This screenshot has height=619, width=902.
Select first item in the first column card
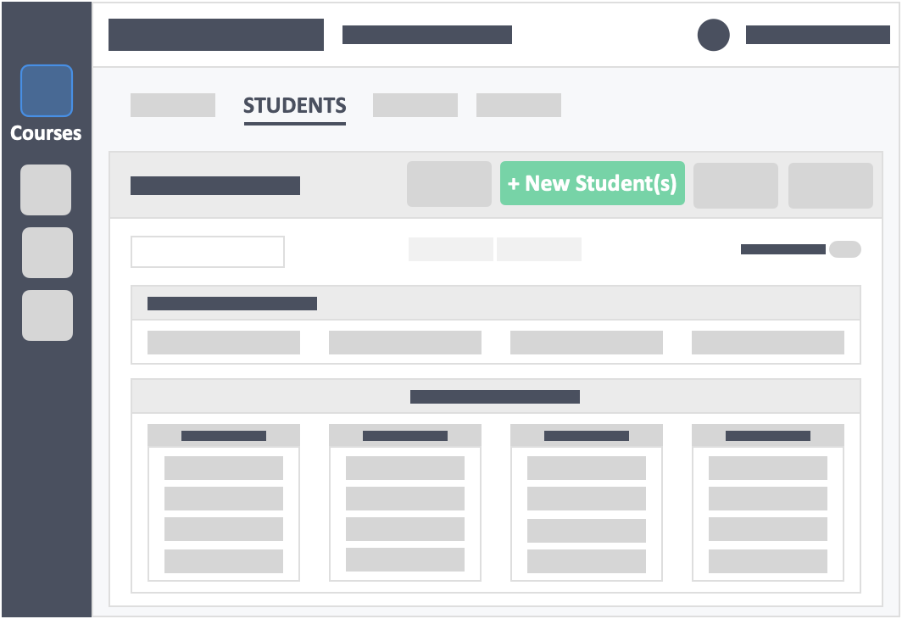pos(224,468)
